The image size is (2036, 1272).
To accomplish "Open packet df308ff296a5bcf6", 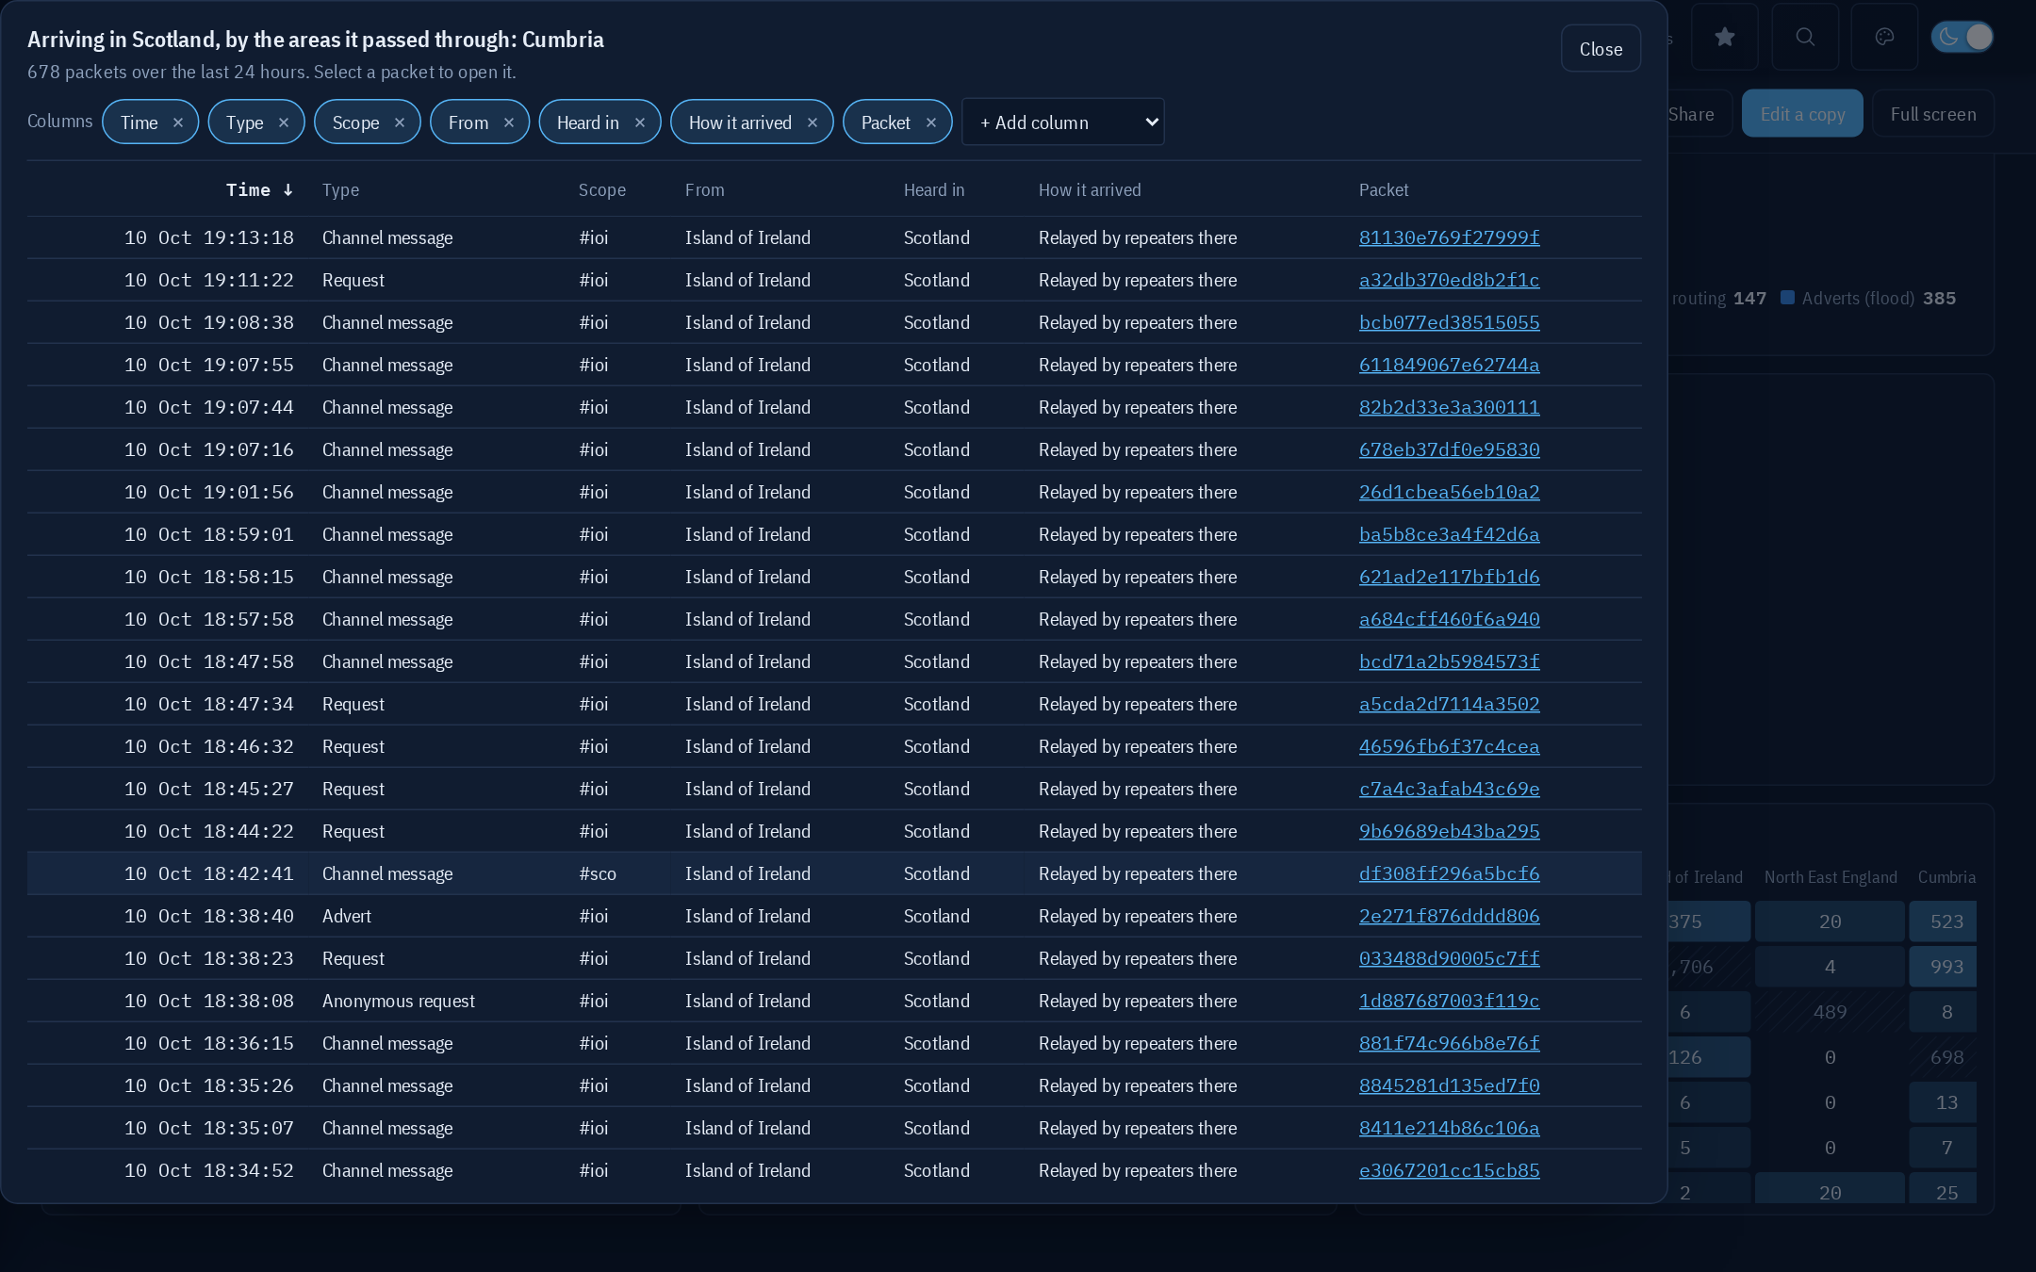I will click(1449, 873).
